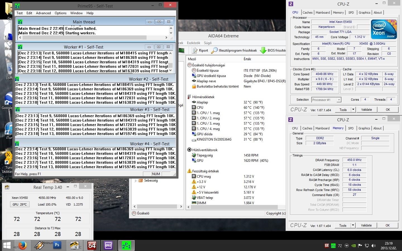
Task: Click AIDA64 Riport report icon
Action: [x=195, y=50]
